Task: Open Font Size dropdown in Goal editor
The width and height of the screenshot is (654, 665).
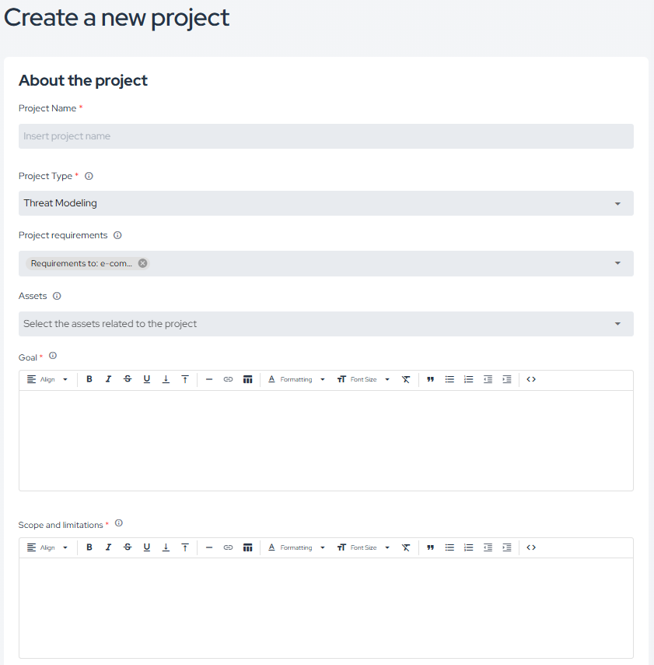Action: coord(363,379)
